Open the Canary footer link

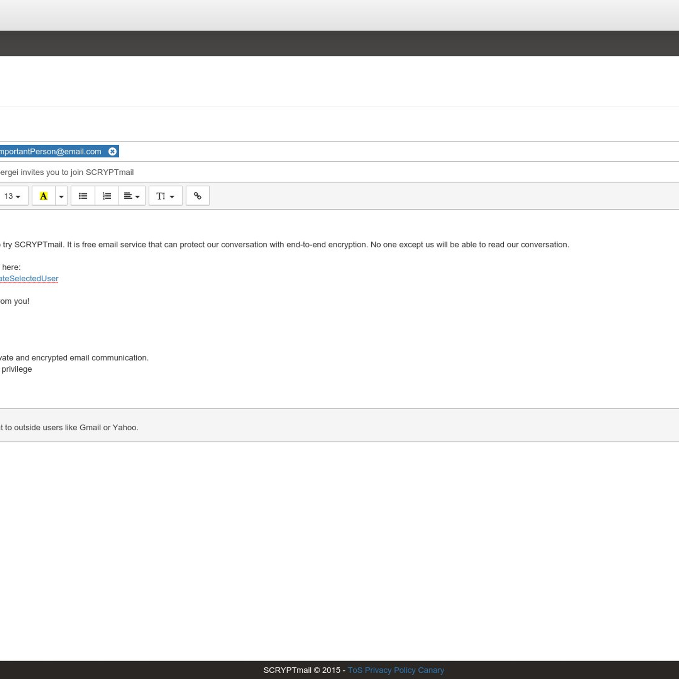(x=431, y=670)
